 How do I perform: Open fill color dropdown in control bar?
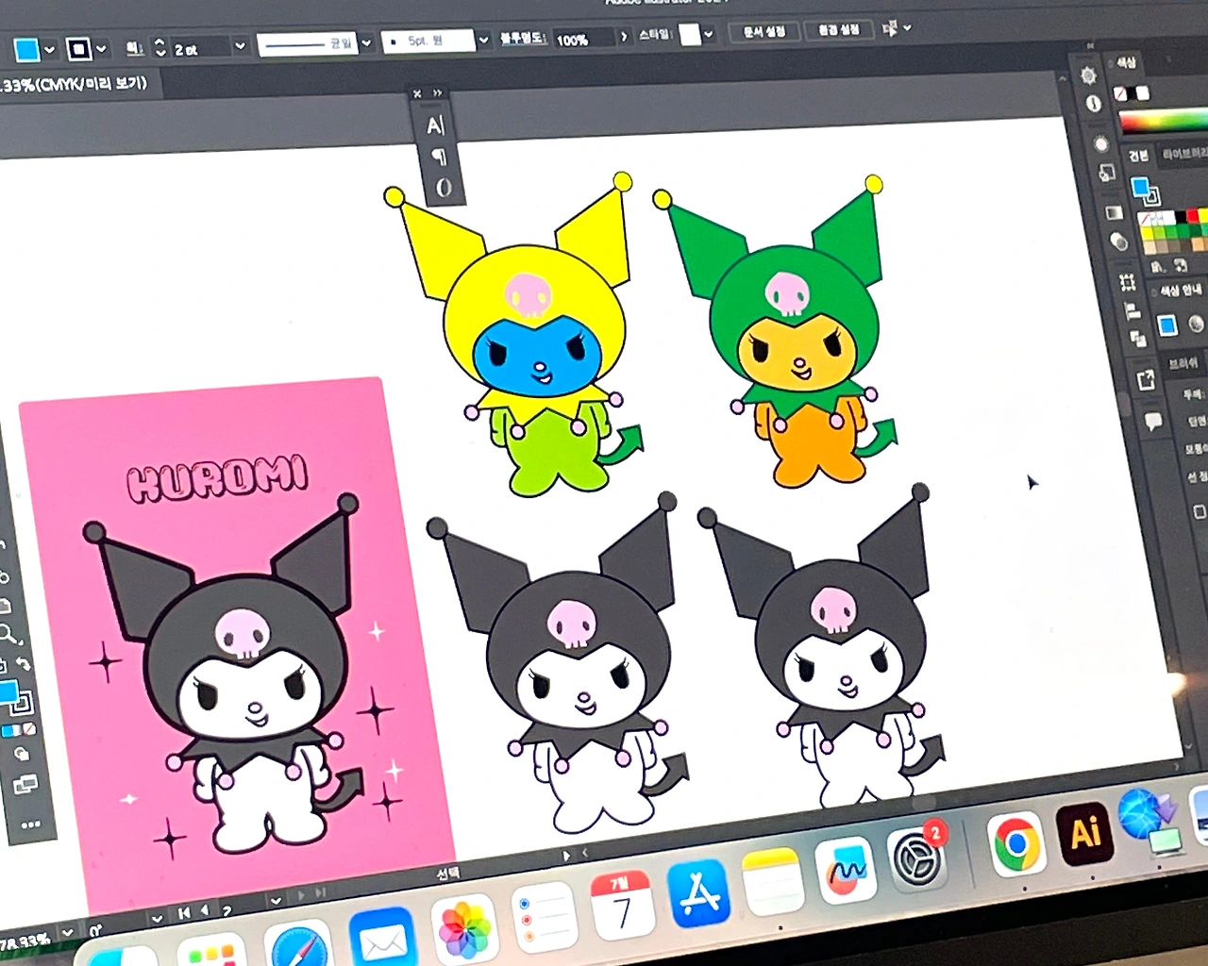click(x=49, y=49)
